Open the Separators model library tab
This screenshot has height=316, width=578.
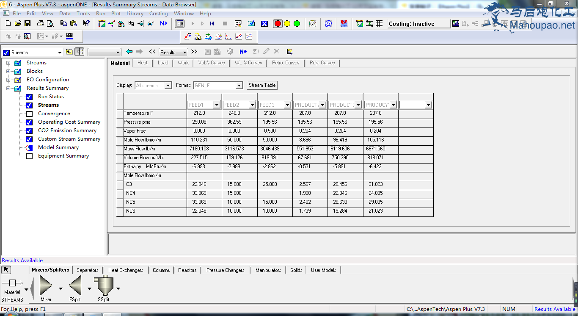[88, 270]
